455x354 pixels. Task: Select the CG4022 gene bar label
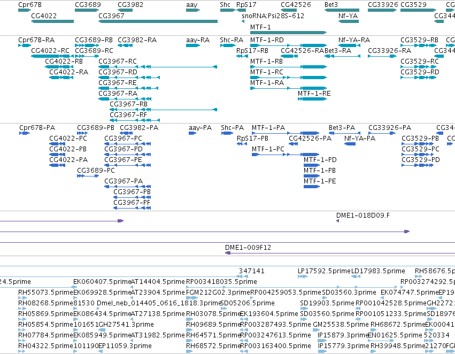click(x=44, y=16)
